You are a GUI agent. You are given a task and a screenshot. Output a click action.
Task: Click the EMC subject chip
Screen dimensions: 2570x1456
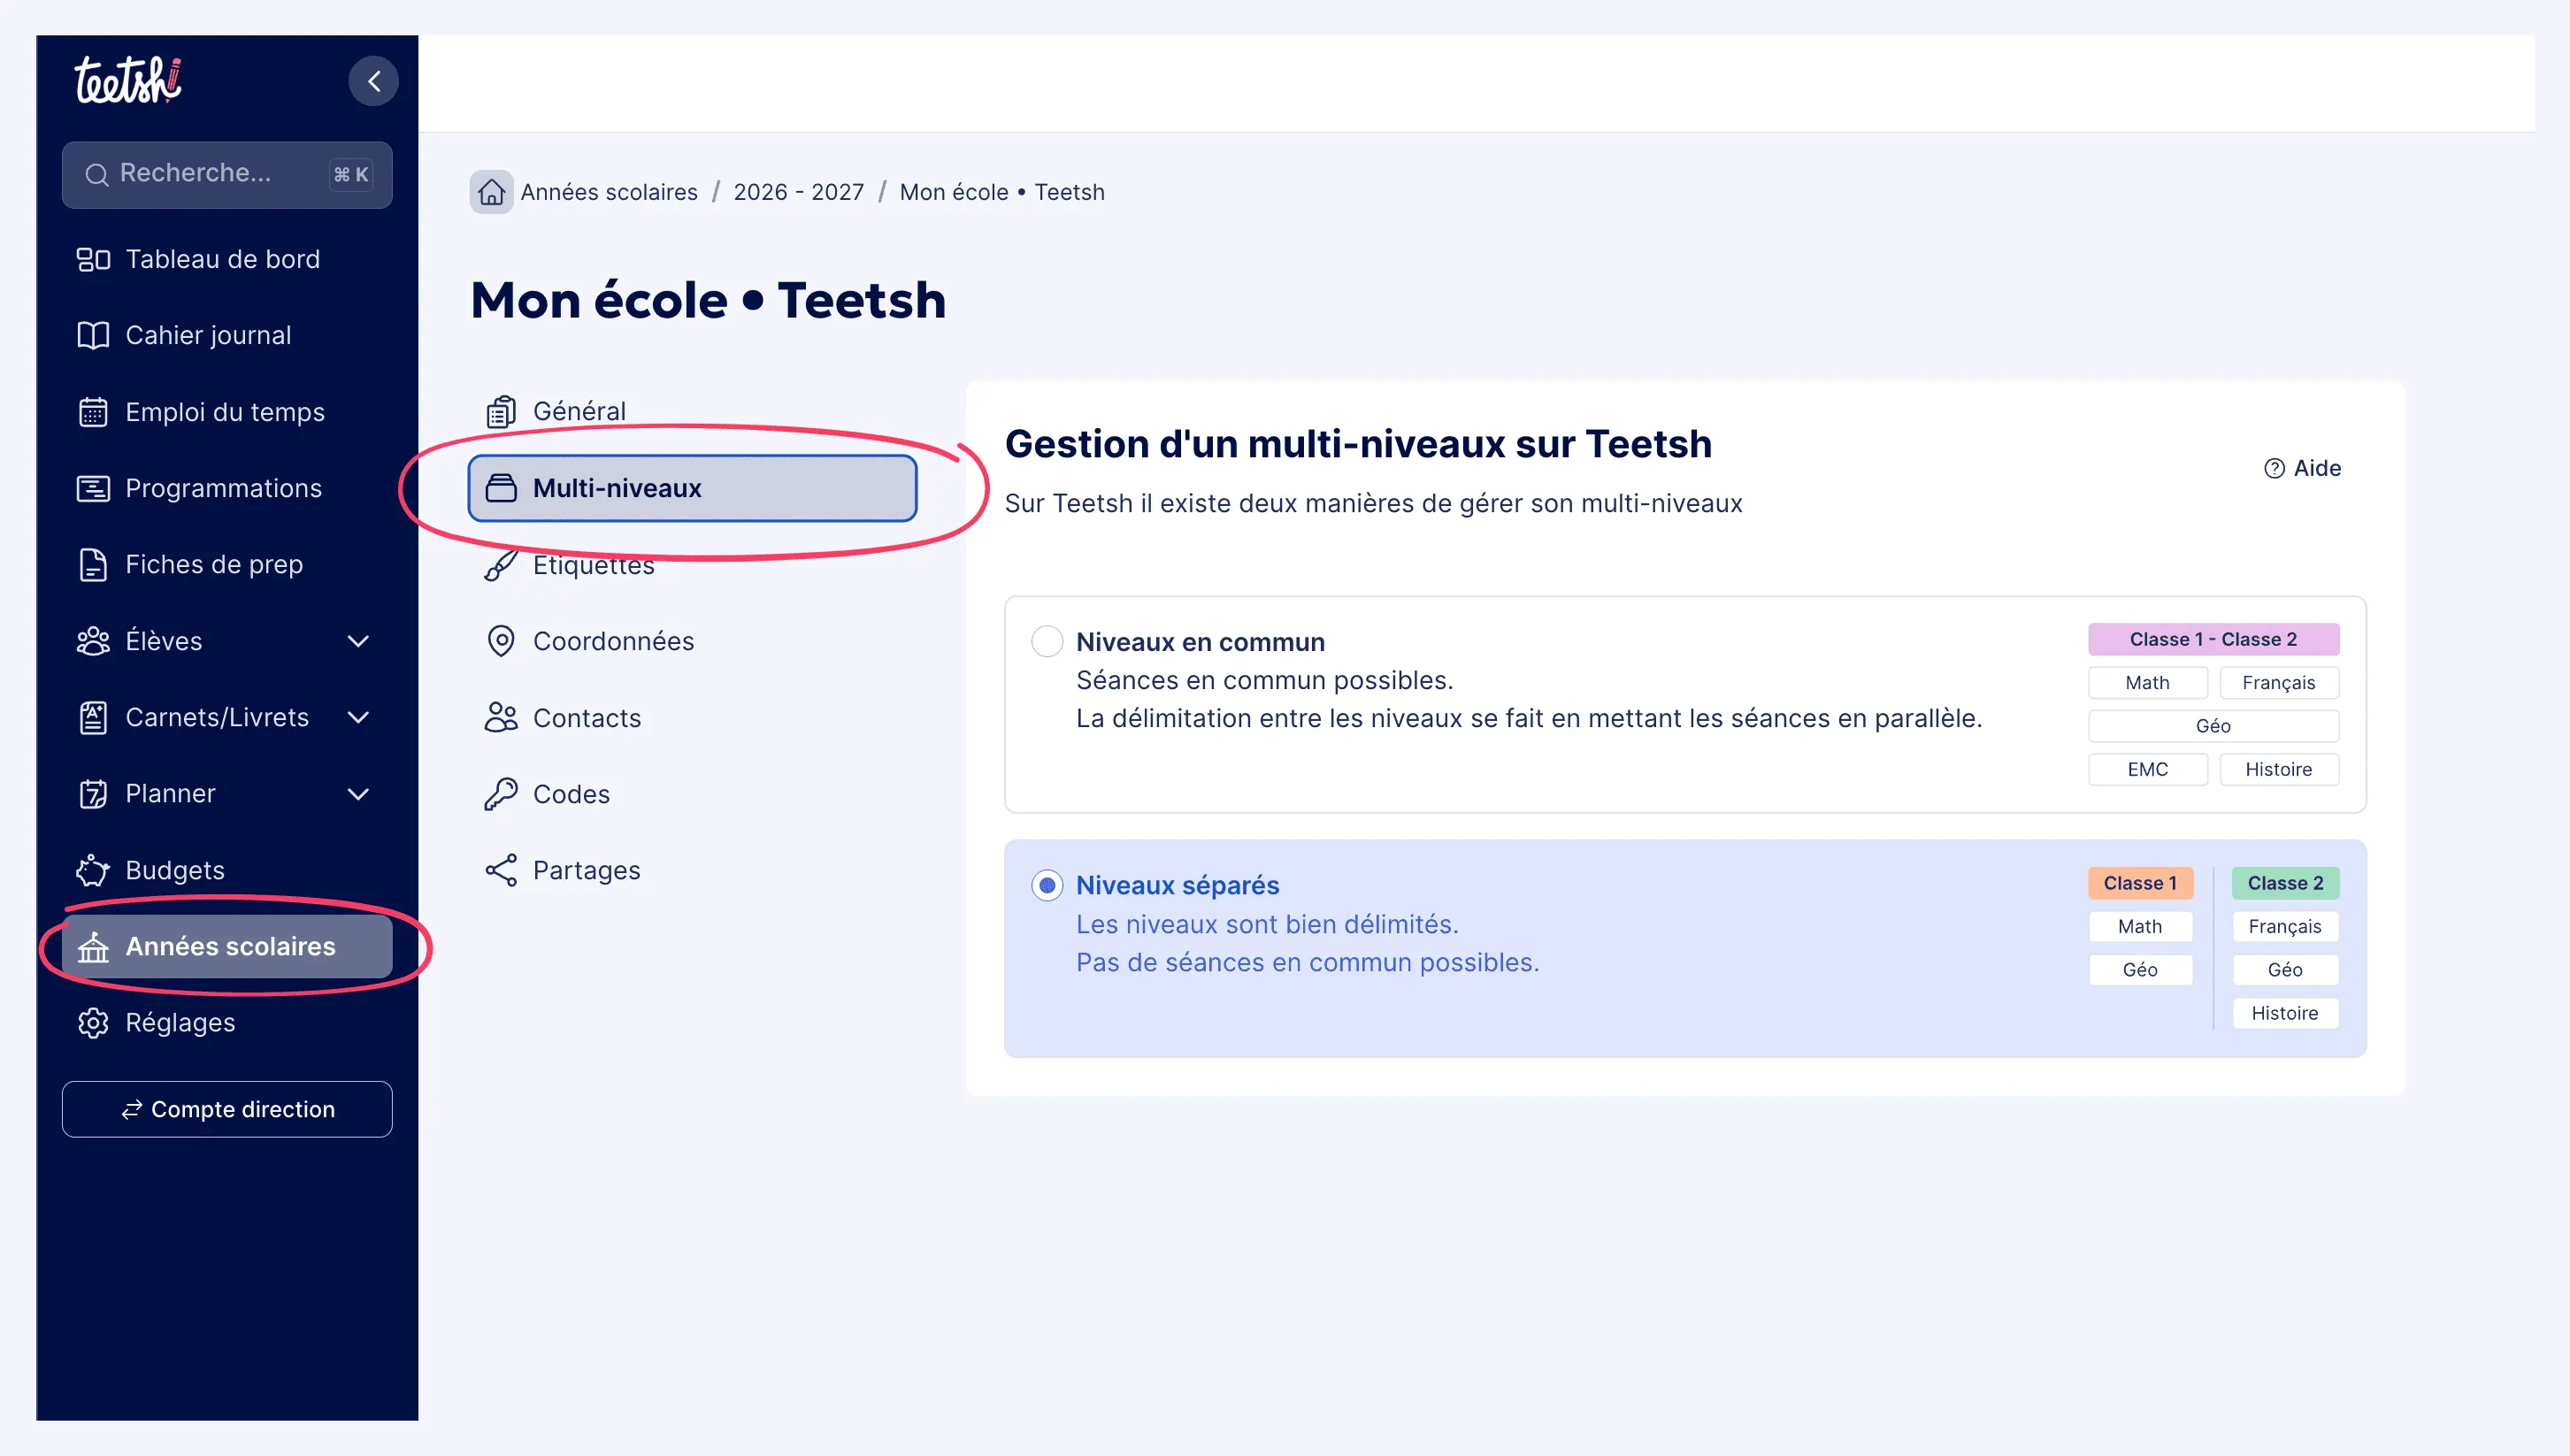(x=2147, y=769)
